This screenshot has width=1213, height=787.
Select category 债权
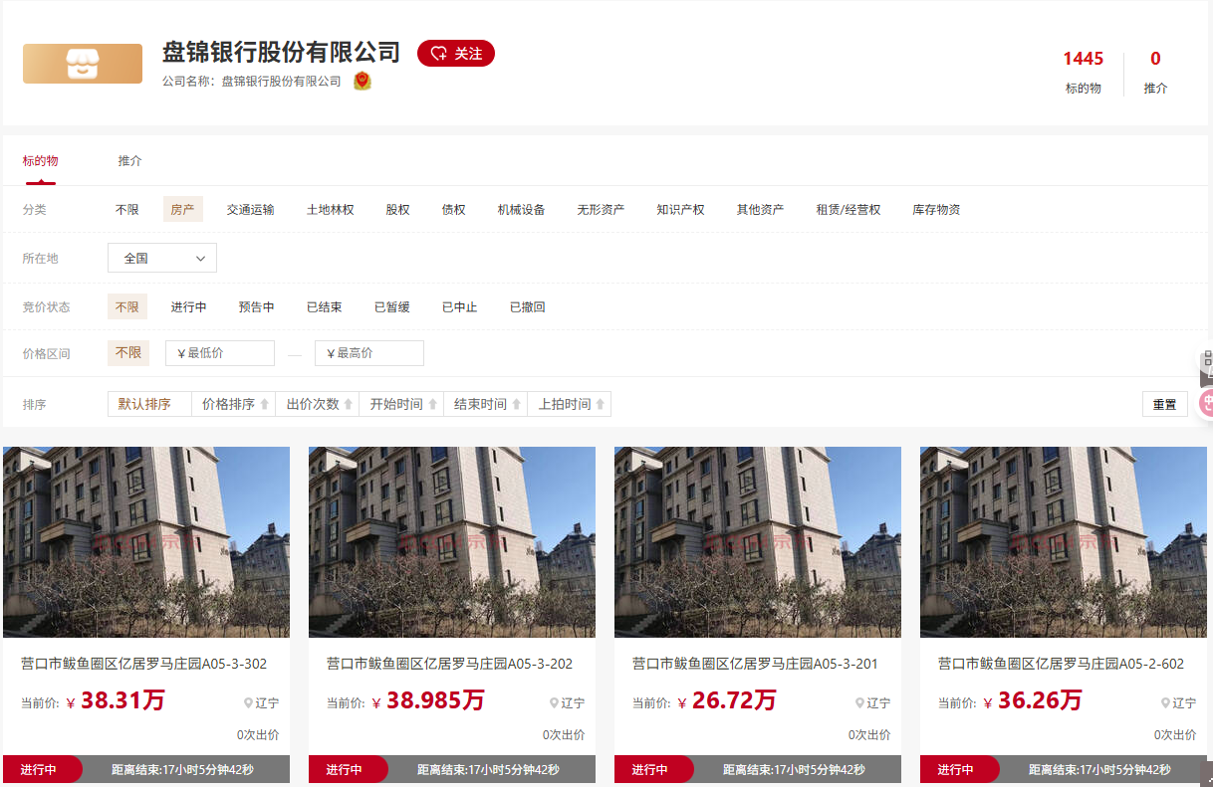454,210
